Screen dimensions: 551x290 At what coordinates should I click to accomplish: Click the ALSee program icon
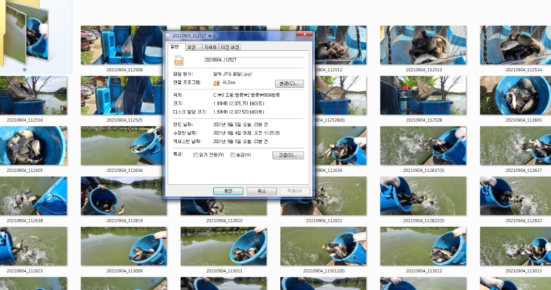point(217,83)
